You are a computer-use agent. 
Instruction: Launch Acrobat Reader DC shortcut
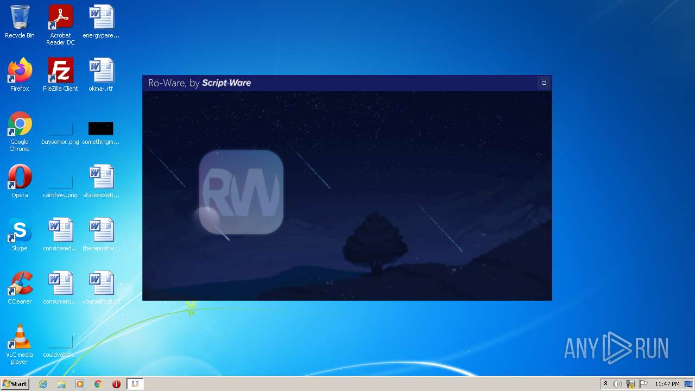60,25
